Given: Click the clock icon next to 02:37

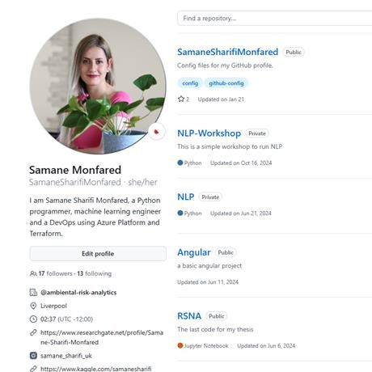Looking at the screenshot, I should [33, 319].
